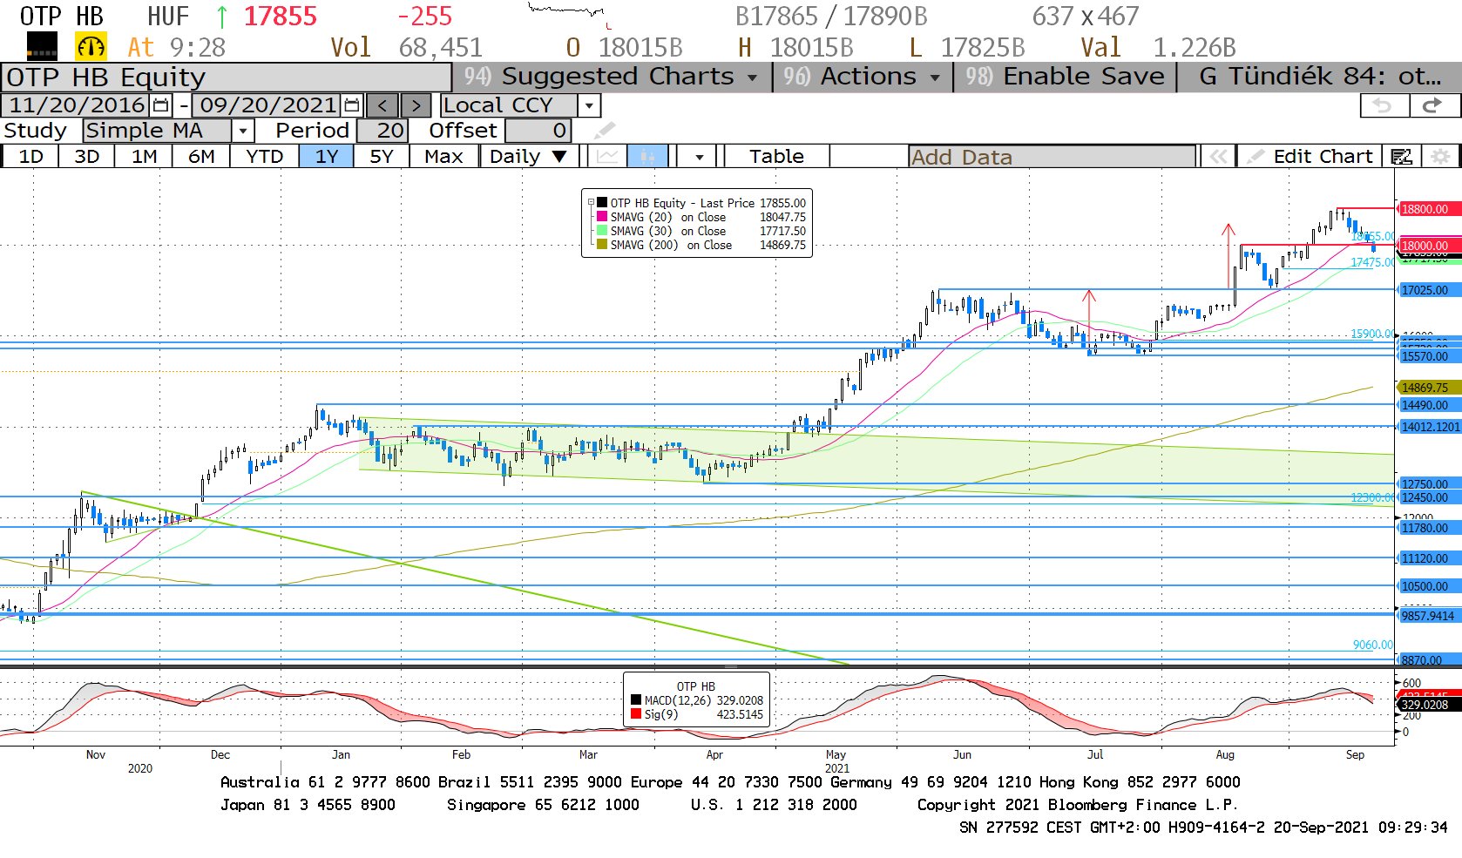1462x858 pixels.
Task: Click the Add Data input field
Action: [x=1052, y=157]
